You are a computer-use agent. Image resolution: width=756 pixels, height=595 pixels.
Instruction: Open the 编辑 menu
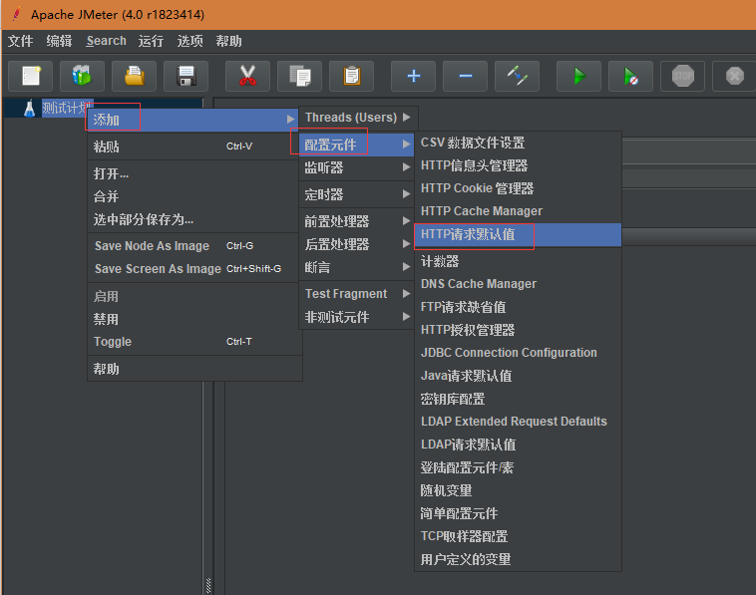59,41
